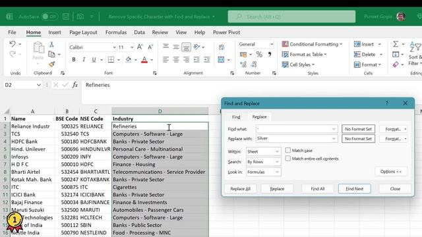
Task: Click Format button next to Find what
Action: [x=394, y=129]
